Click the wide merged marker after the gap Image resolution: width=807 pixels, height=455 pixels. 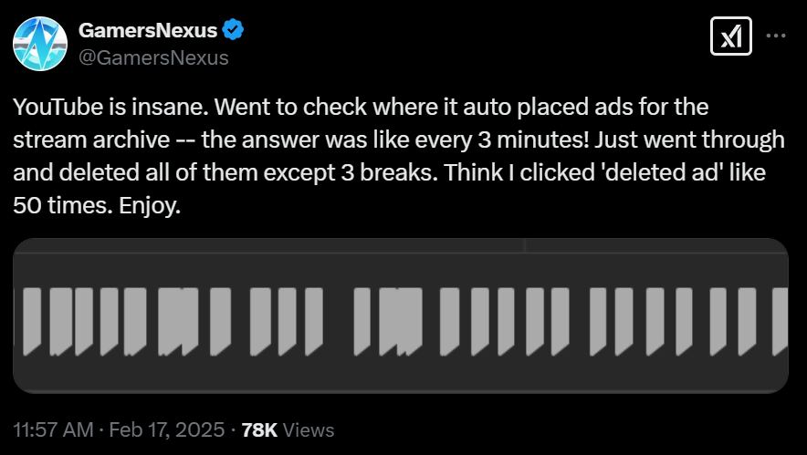(x=401, y=321)
